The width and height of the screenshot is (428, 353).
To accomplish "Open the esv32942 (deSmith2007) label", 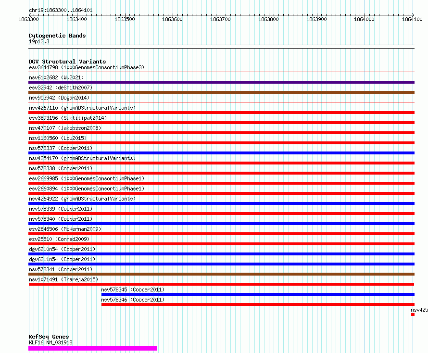I will pos(61,88).
